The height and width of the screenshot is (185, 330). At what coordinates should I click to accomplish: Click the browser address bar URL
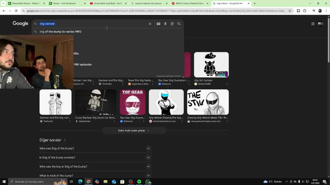[156, 11]
